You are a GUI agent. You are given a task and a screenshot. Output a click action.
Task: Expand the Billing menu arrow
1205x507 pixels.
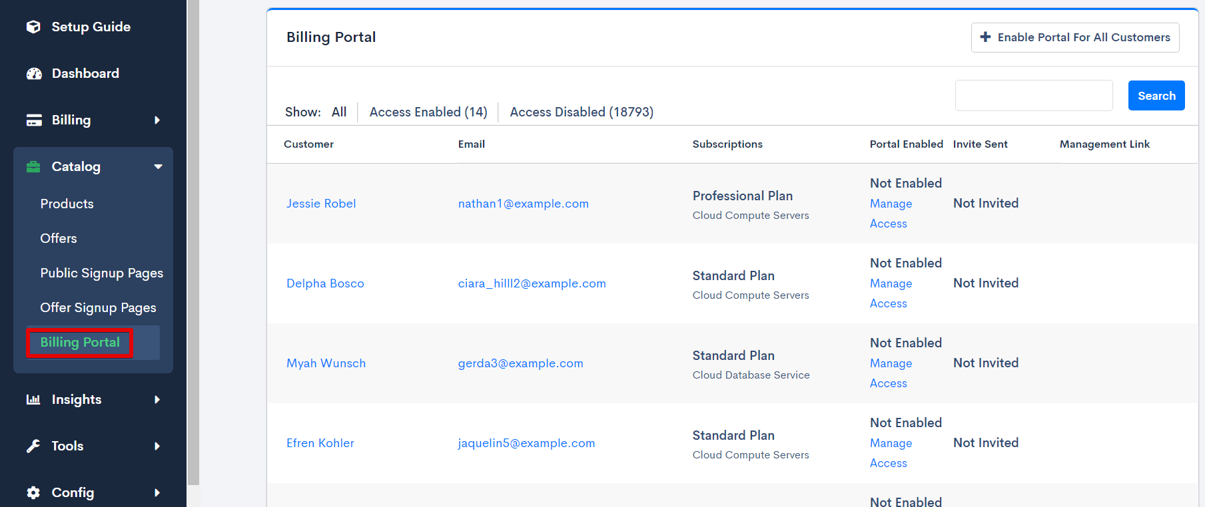point(157,120)
